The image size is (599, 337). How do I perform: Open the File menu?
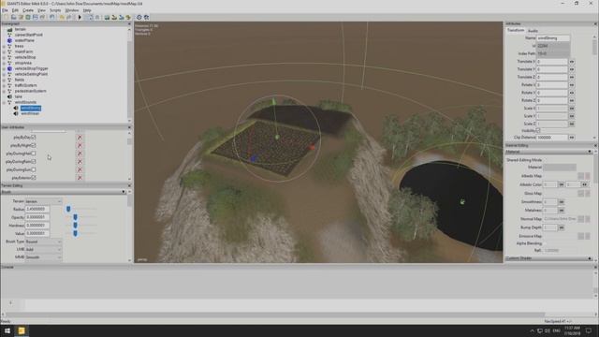coord(5,10)
